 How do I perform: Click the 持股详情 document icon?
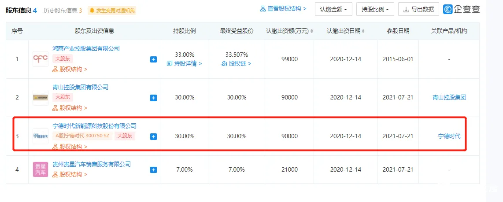[x=170, y=63]
